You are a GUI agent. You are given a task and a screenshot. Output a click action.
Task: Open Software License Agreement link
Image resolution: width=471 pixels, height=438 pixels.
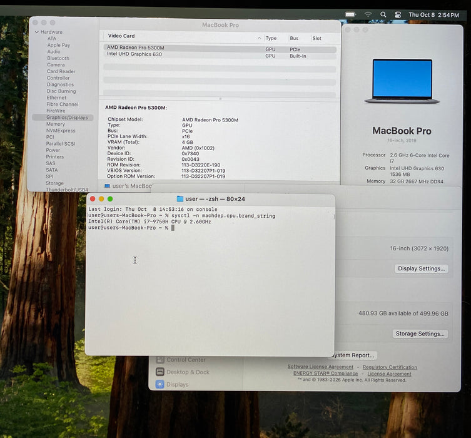[320, 367]
